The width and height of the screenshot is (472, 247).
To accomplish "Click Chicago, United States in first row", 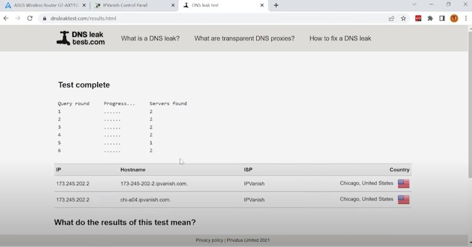I will tap(366, 183).
